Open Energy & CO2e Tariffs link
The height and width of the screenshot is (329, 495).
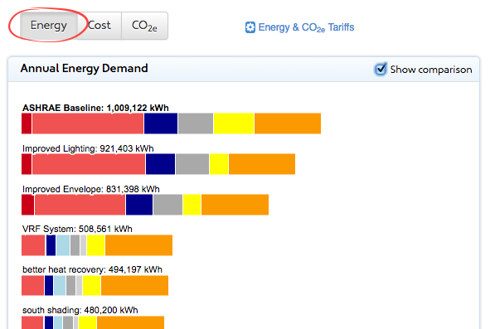click(306, 27)
